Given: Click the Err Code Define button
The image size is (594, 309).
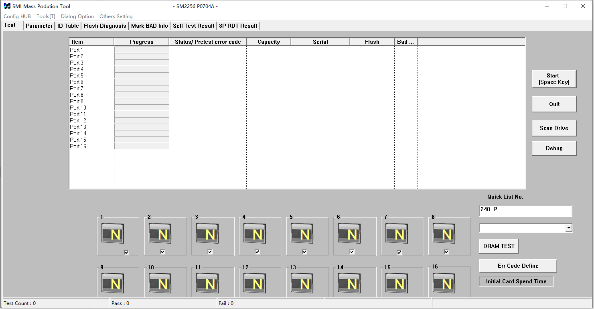Looking at the screenshot, I should tap(518, 266).
